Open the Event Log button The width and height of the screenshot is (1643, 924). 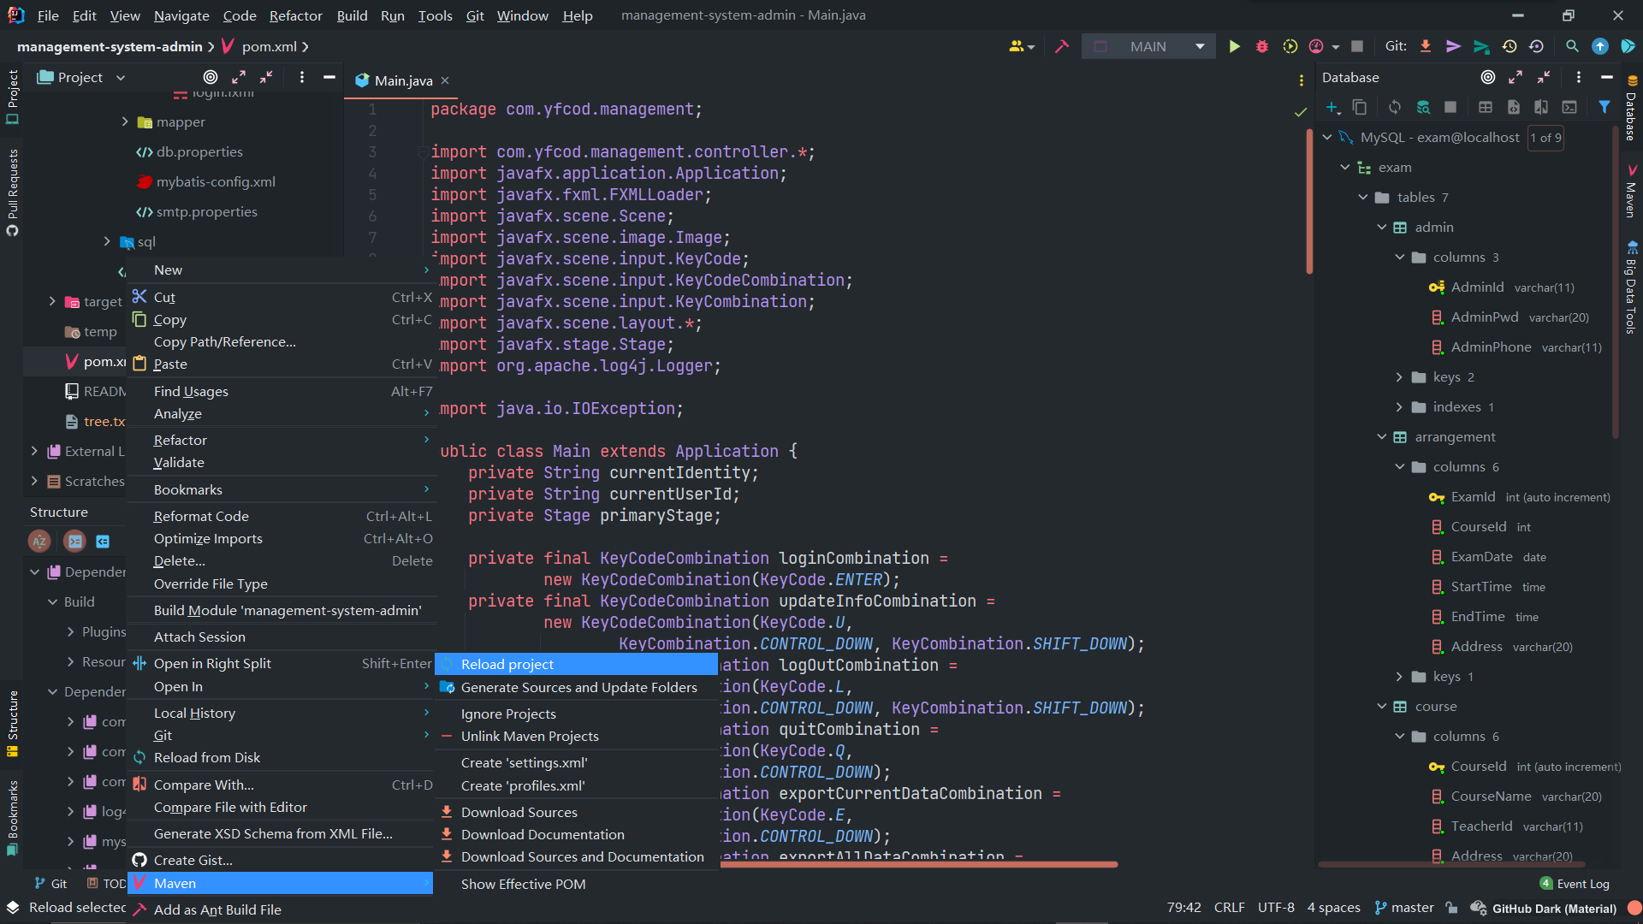pos(1575,884)
